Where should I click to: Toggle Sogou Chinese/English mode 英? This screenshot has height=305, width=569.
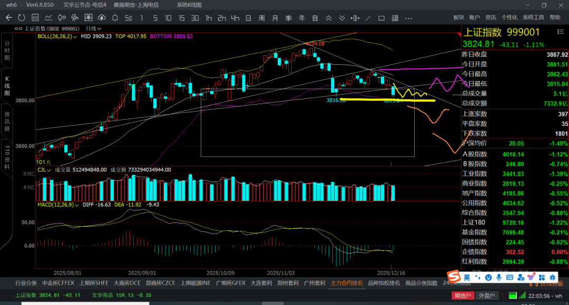coord(467,278)
